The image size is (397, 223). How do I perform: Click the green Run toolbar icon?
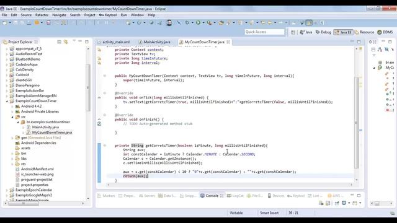coord(198,23)
